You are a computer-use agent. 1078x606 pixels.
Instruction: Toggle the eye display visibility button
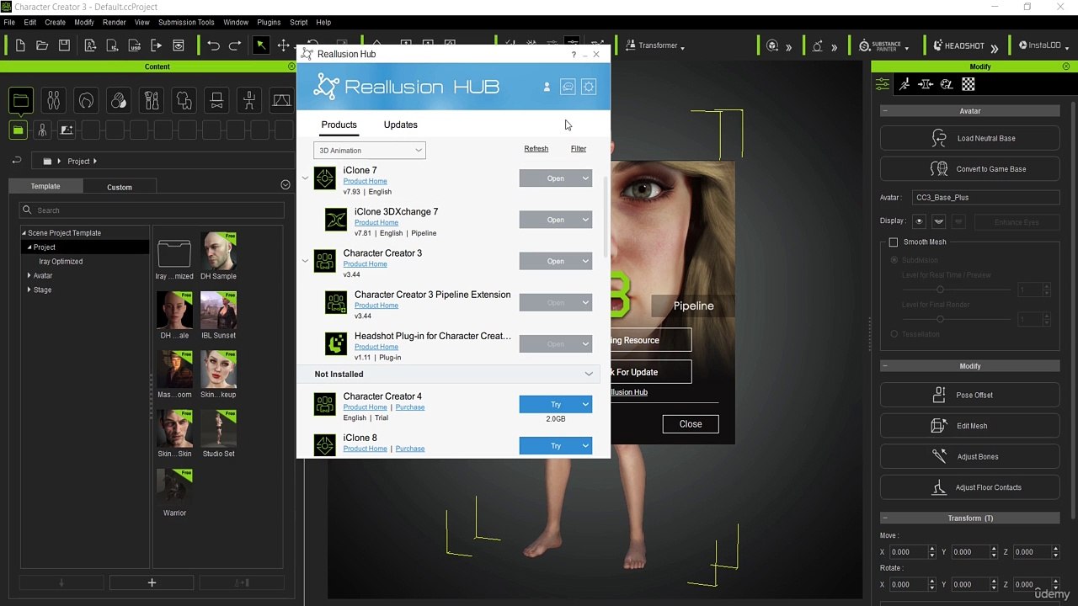[919, 221]
